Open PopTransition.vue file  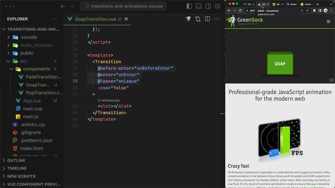point(32,93)
